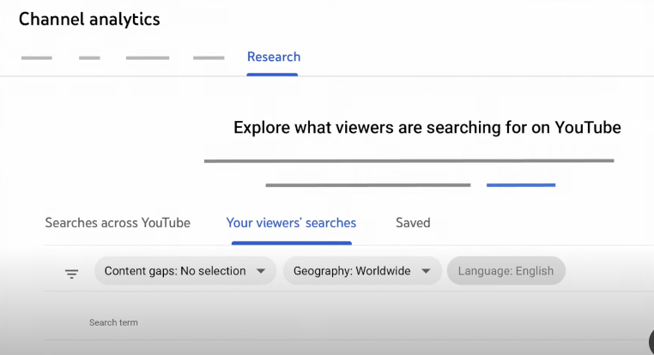Select the Searches across YouTube tab
This screenshot has width=654, height=355.
118,223
